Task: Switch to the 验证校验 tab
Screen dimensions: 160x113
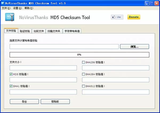Action: coord(25,31)
